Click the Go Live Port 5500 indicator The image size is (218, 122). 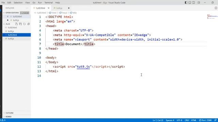[x=205, y=120]
